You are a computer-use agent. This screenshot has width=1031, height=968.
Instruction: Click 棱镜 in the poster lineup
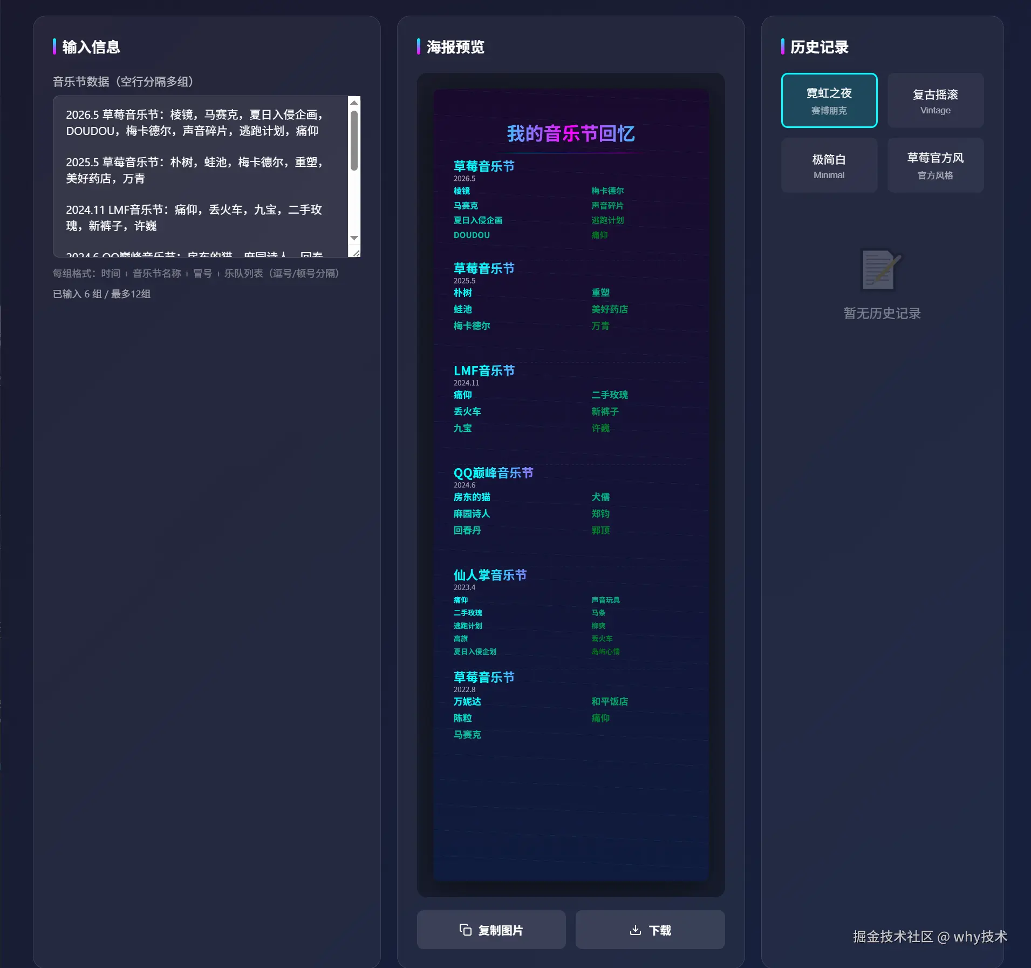[462, 191]
